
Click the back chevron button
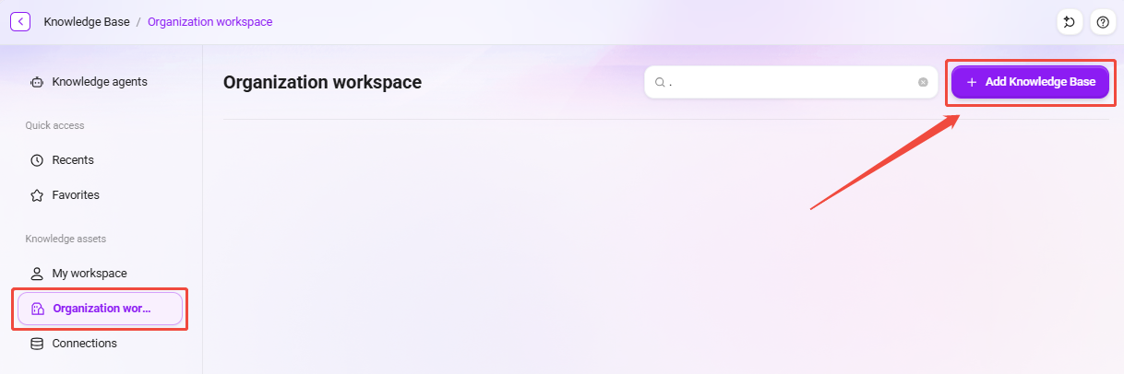[x=20, y=21]
